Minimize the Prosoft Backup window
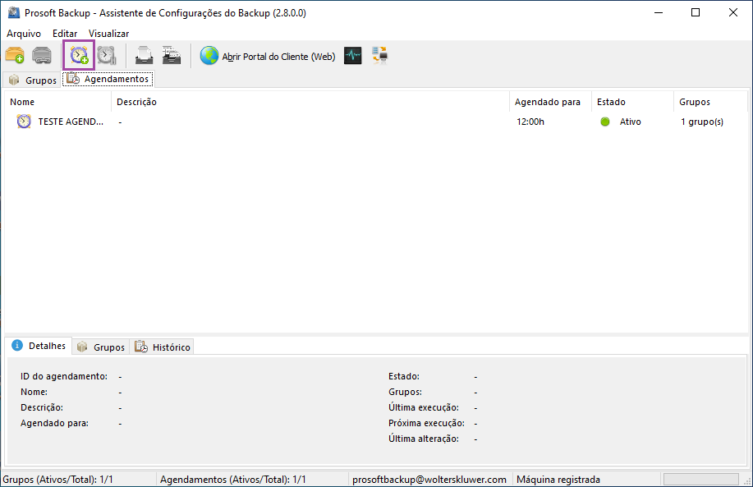The height and width of the screenshot is (487, 753). tap(659, 12)
